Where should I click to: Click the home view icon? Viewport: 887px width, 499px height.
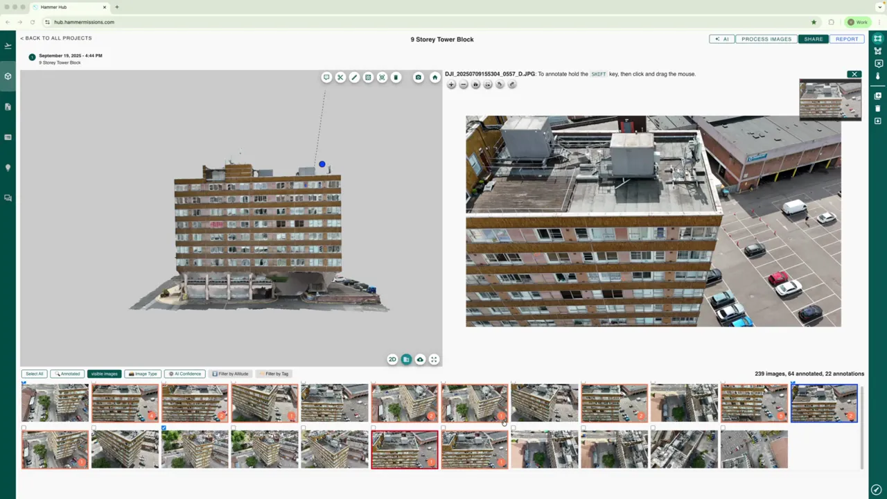[434, 77]
